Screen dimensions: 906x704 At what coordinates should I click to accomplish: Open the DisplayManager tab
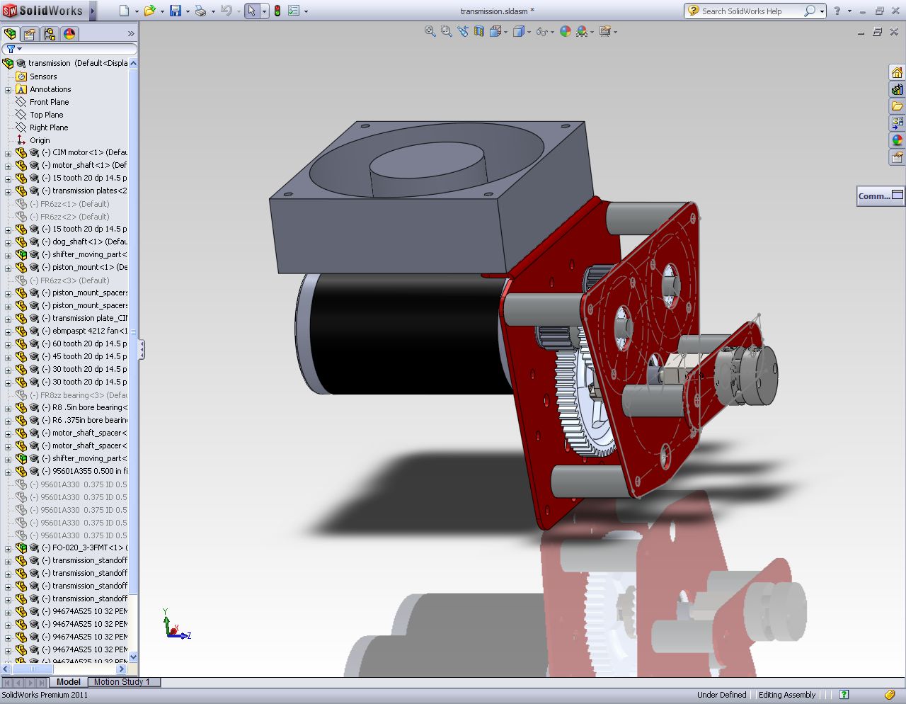click(69, 34)
